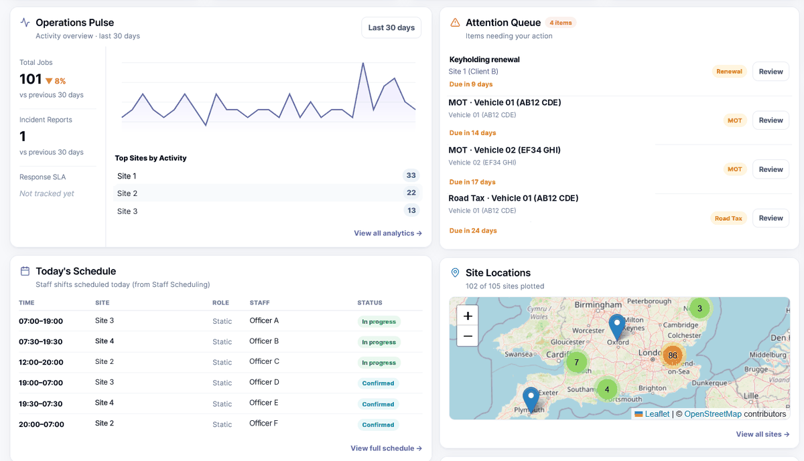
Task: Click the STAFF column header
Action: 259,303
